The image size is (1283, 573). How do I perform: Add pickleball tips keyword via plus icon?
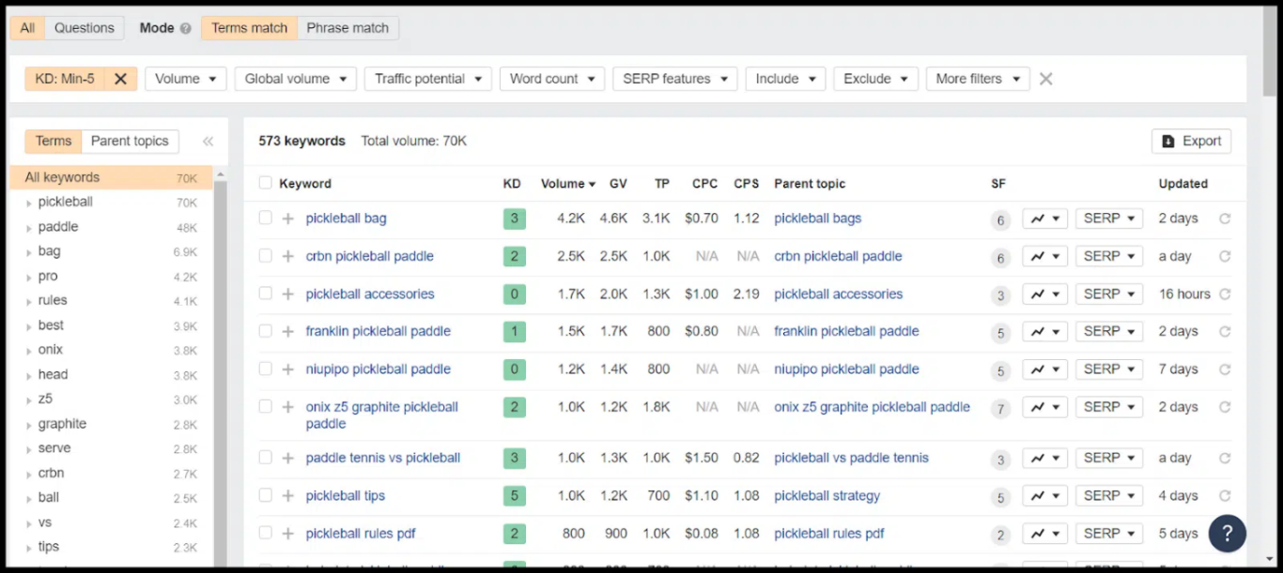click(x=288, y=496)
